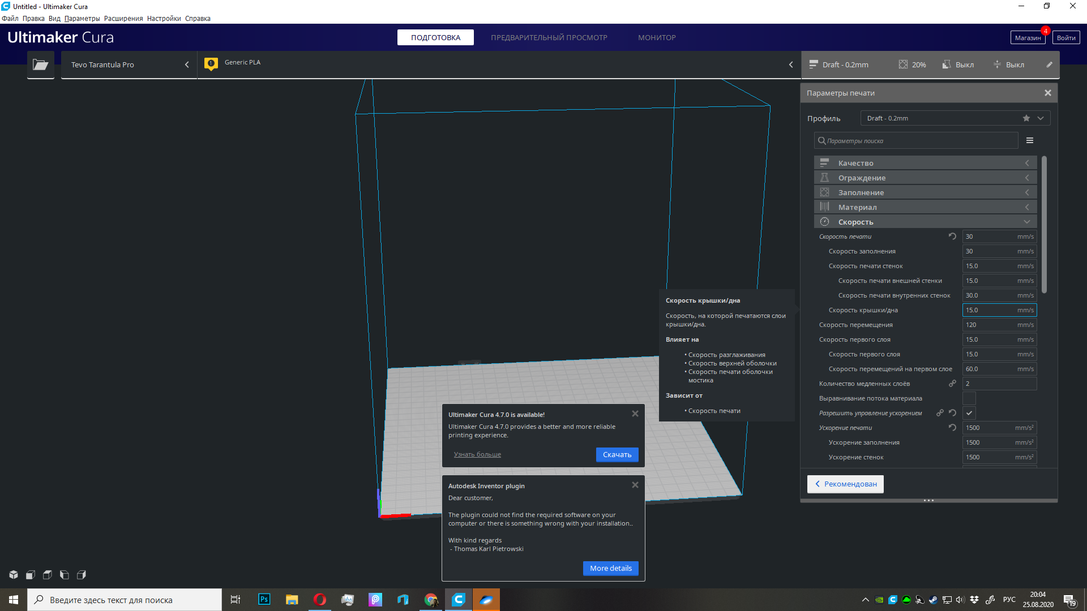Viewport: 1087px width, 611px height.
Task: Dismiss the Cura 4.7.0 update notification
Action: (635, 414)
